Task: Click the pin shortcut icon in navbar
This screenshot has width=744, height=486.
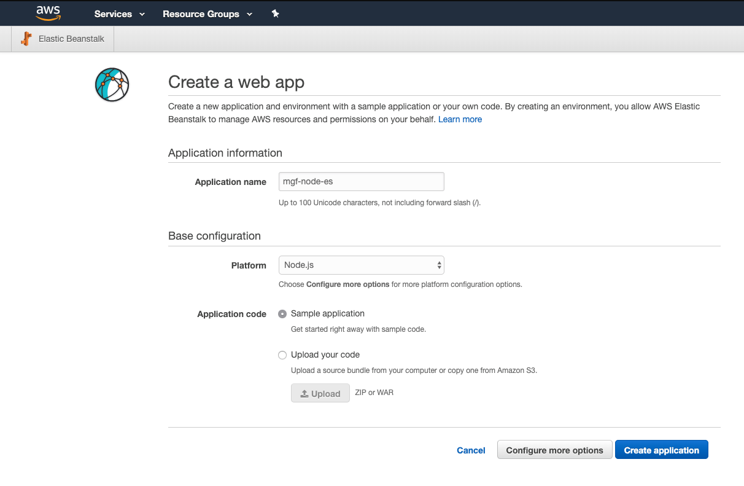Action: 276,14
